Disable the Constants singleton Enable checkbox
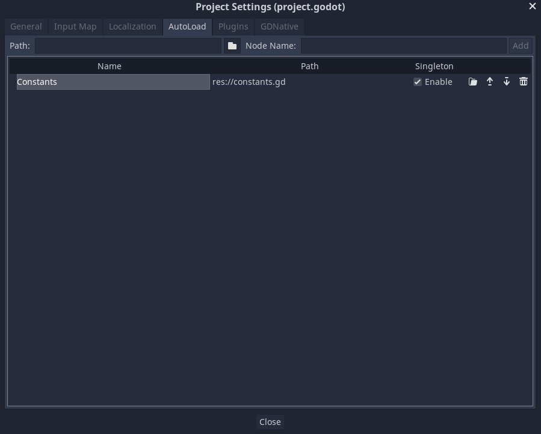The image size is (541, 434). (x=418, y=82)
